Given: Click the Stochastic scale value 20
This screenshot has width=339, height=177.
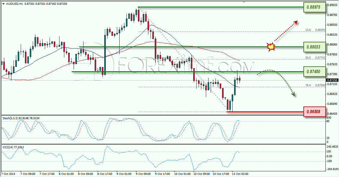Looking at the screenshot, I should pyautogui.click(x=328, y=138).
